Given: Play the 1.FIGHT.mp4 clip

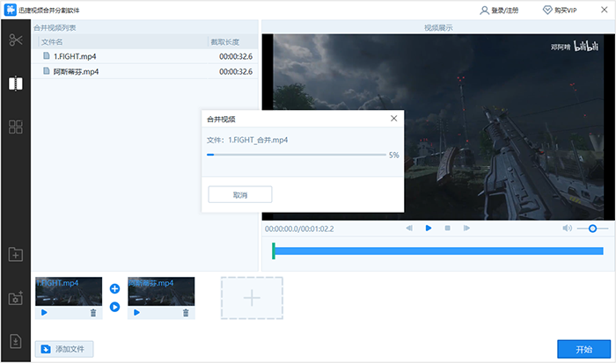Looking at the screenshot, I should click(44, 312).
